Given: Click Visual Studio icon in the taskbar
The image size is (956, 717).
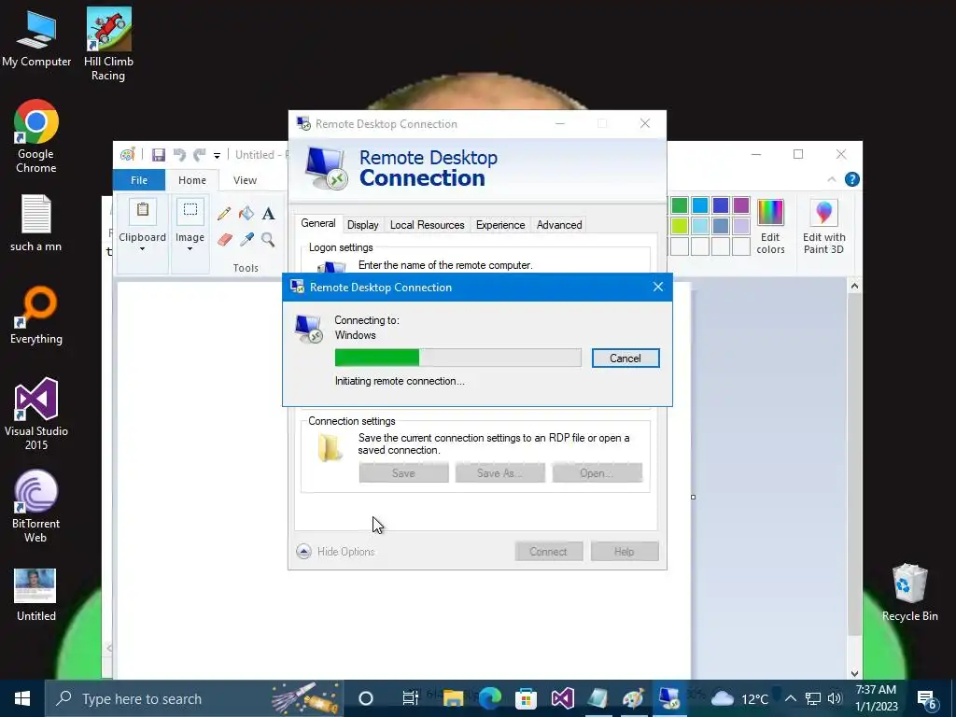Looking at the screenshot, I should tap(562, 698).
